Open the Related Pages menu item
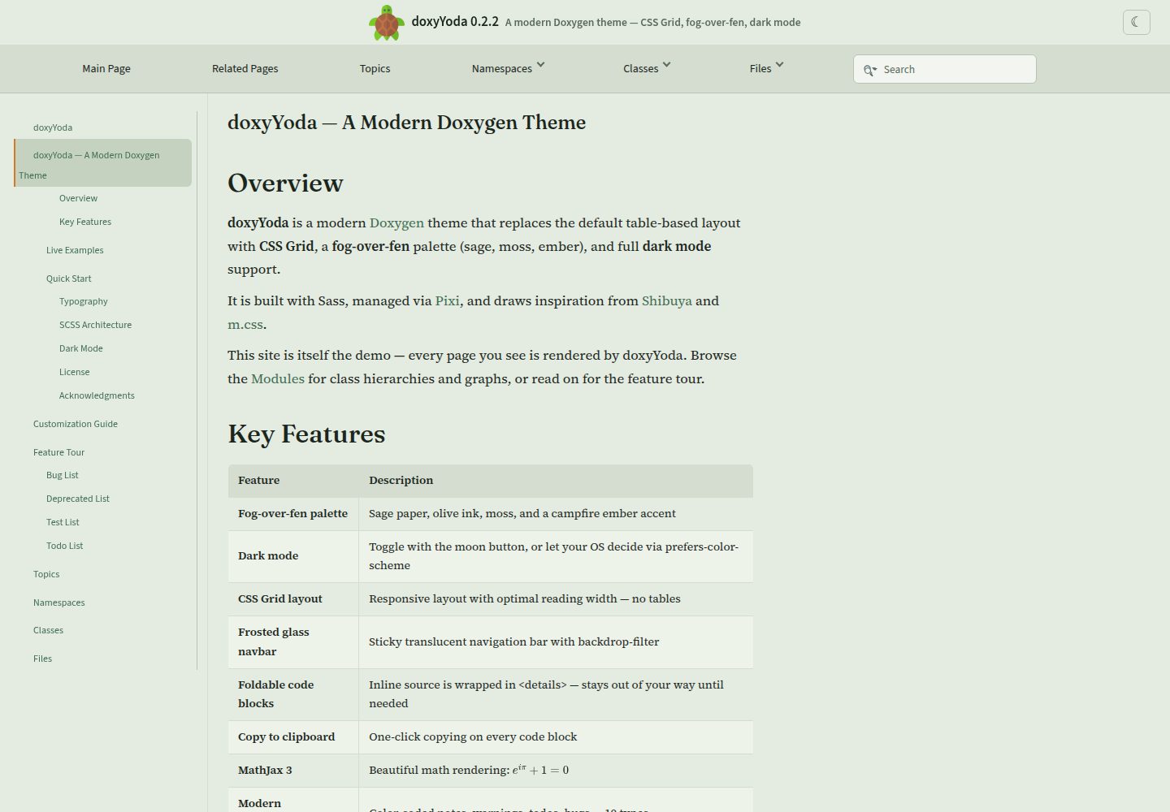Viewport: 1170px width, 812px height. (245, 69)
